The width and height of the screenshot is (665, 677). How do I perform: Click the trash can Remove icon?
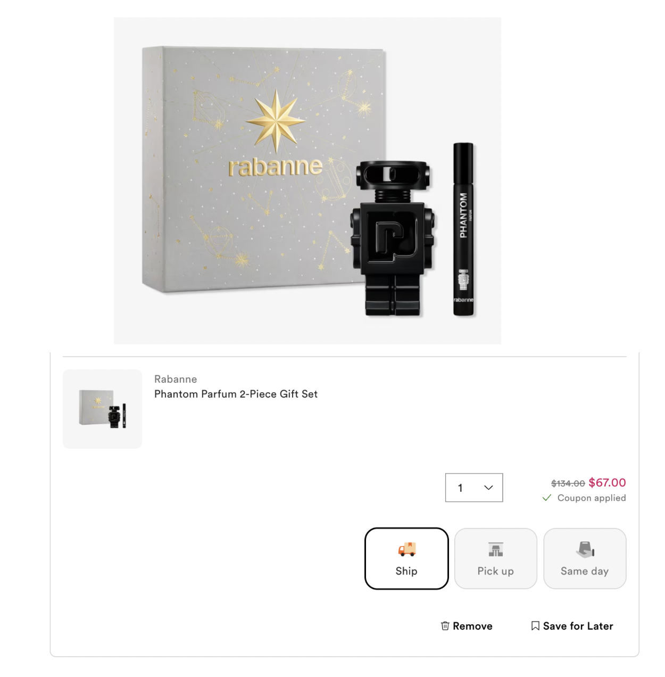pos(445,626)
